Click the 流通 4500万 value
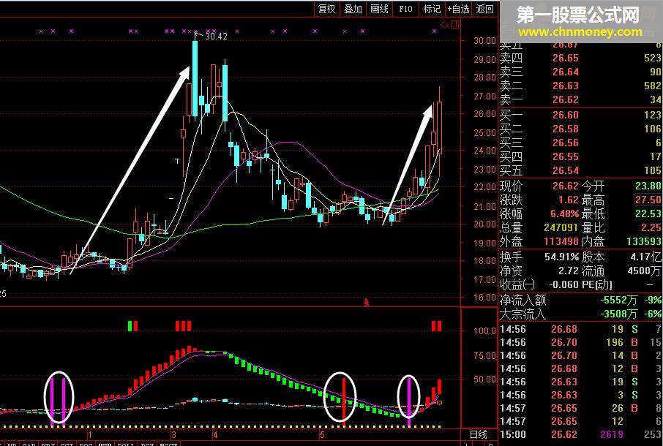Viewport: 663px width, 446px height. coord(645,271)
